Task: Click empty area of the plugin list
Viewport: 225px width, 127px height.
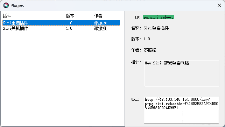Action: pyautogui.click(x=62, y=77)
